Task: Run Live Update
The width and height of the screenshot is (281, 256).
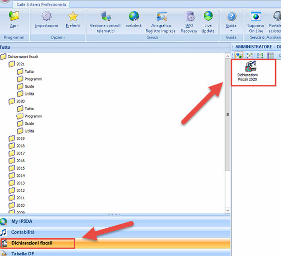Action: tap(208, 22)
